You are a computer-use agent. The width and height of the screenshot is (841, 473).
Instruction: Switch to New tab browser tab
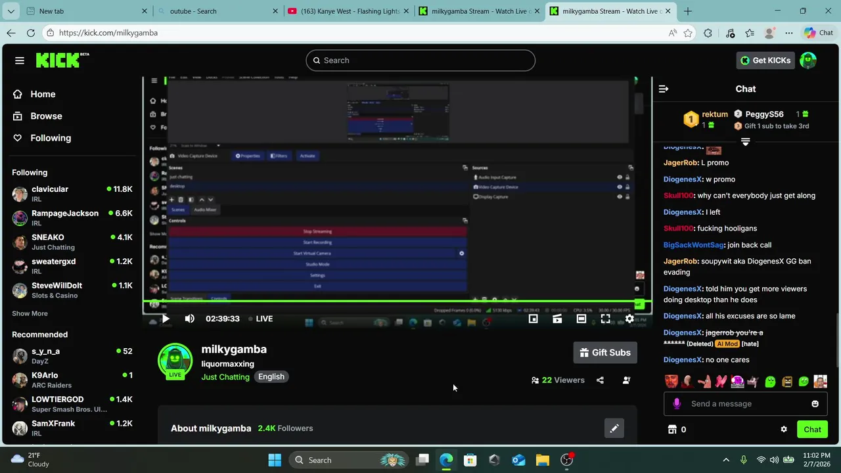pyautogui.click(x=78, y=11)
